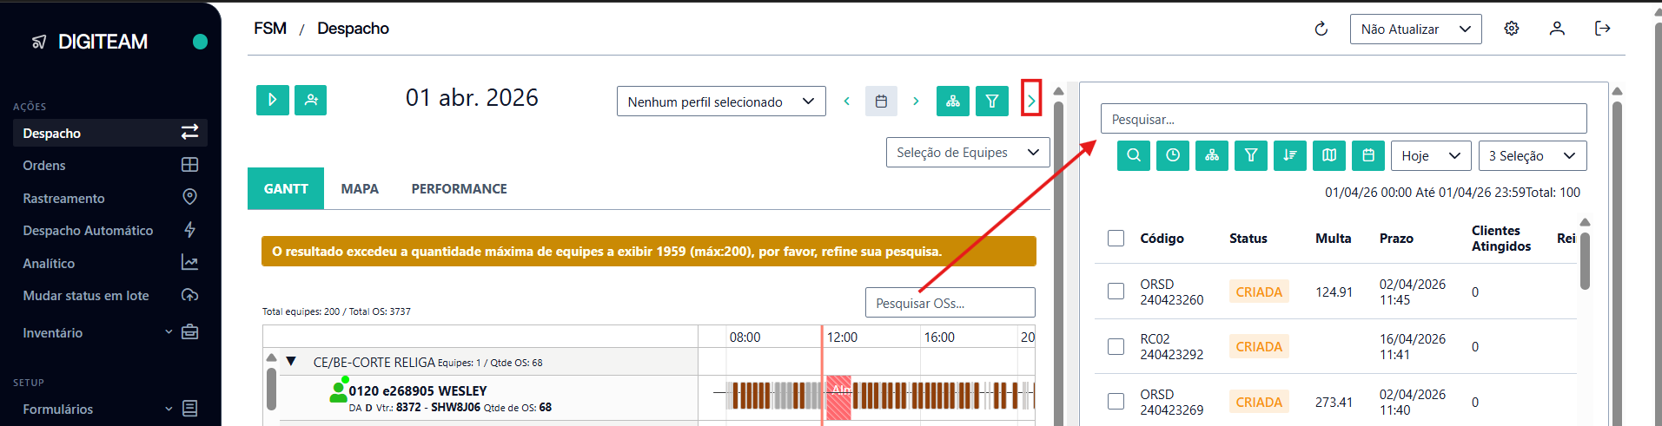Open the calendar date picker icon
The height and width of the screenshot is (426, 1662).
(x=881, y=102)
